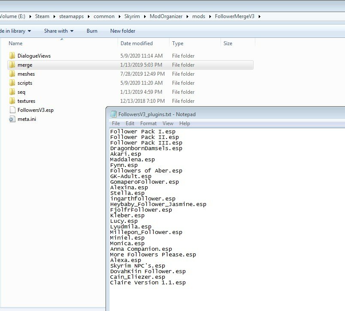Click the line 'DovahKiin Follower.esp' in Notepad
The width and height of the screenshot is (345, 311).
[148, 271]
